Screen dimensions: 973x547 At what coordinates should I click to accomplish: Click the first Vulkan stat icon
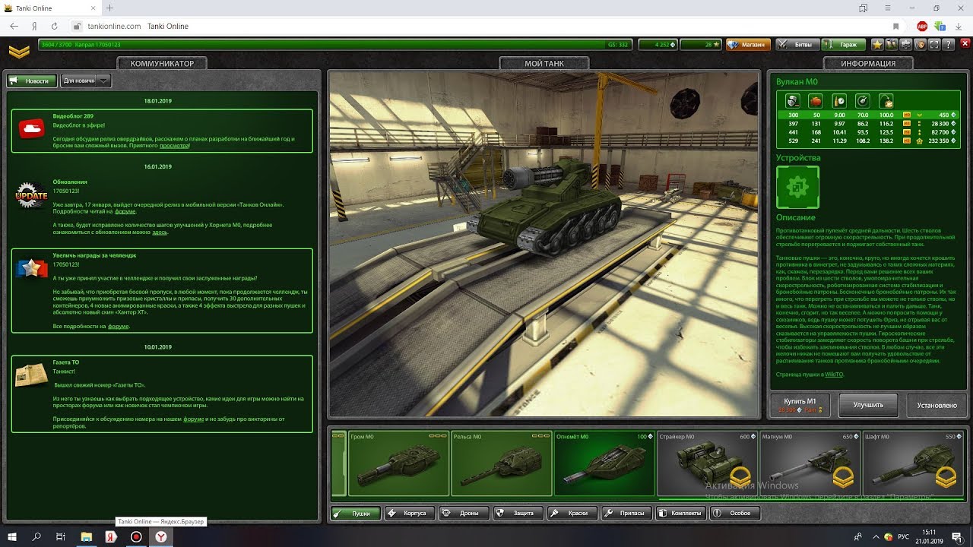(791, 100)
